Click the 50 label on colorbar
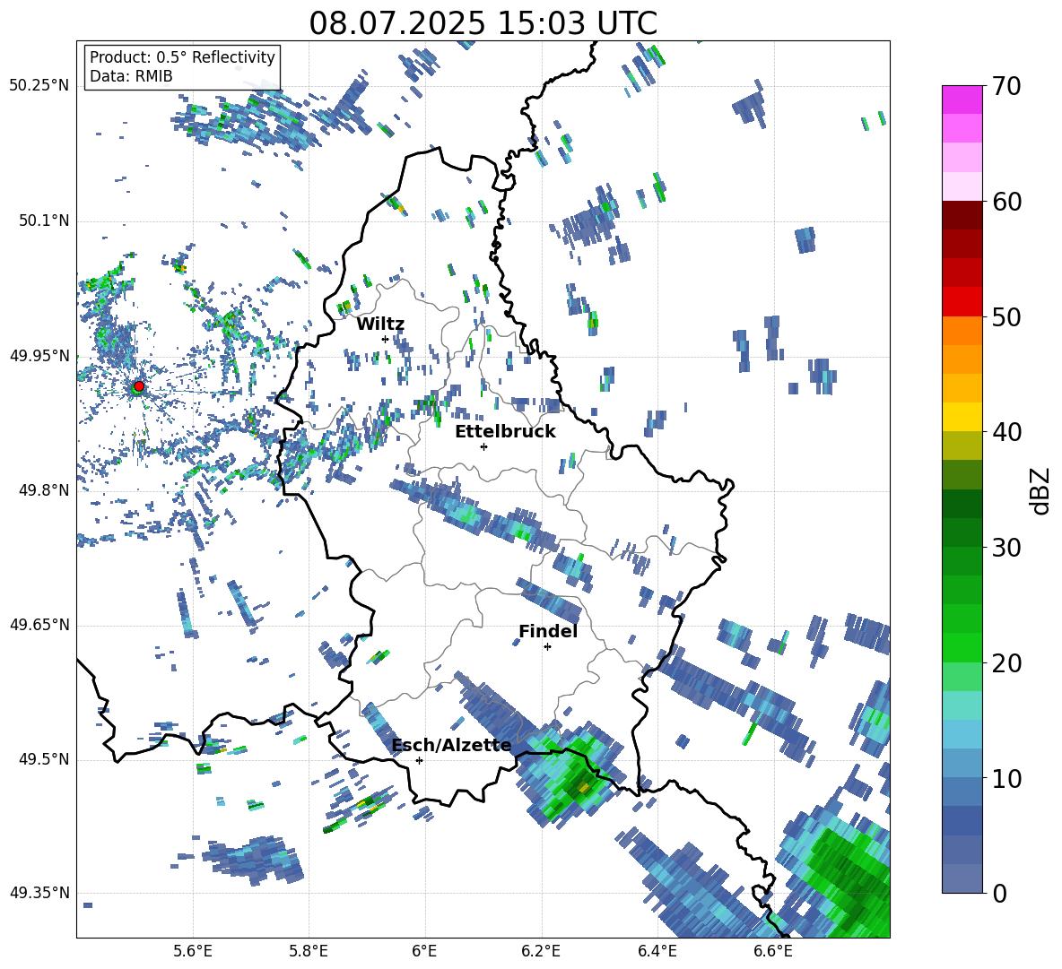 (x=1006, y=317)
